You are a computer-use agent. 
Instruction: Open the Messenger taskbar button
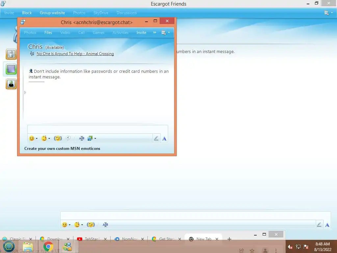point(67,247)
